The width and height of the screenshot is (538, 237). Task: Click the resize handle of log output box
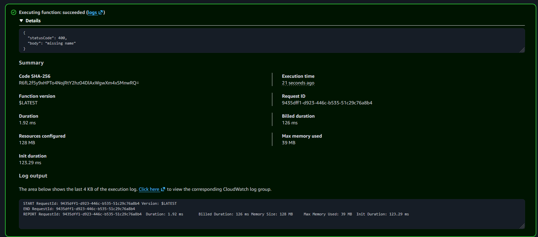[x=522, y=226]
